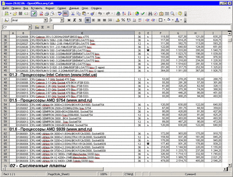Open Styles and Formatting icon
233x177 pixels.
coord(7,20)
